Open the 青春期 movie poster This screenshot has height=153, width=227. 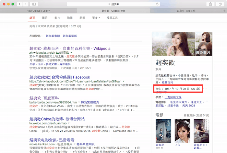tap(163, 131)
